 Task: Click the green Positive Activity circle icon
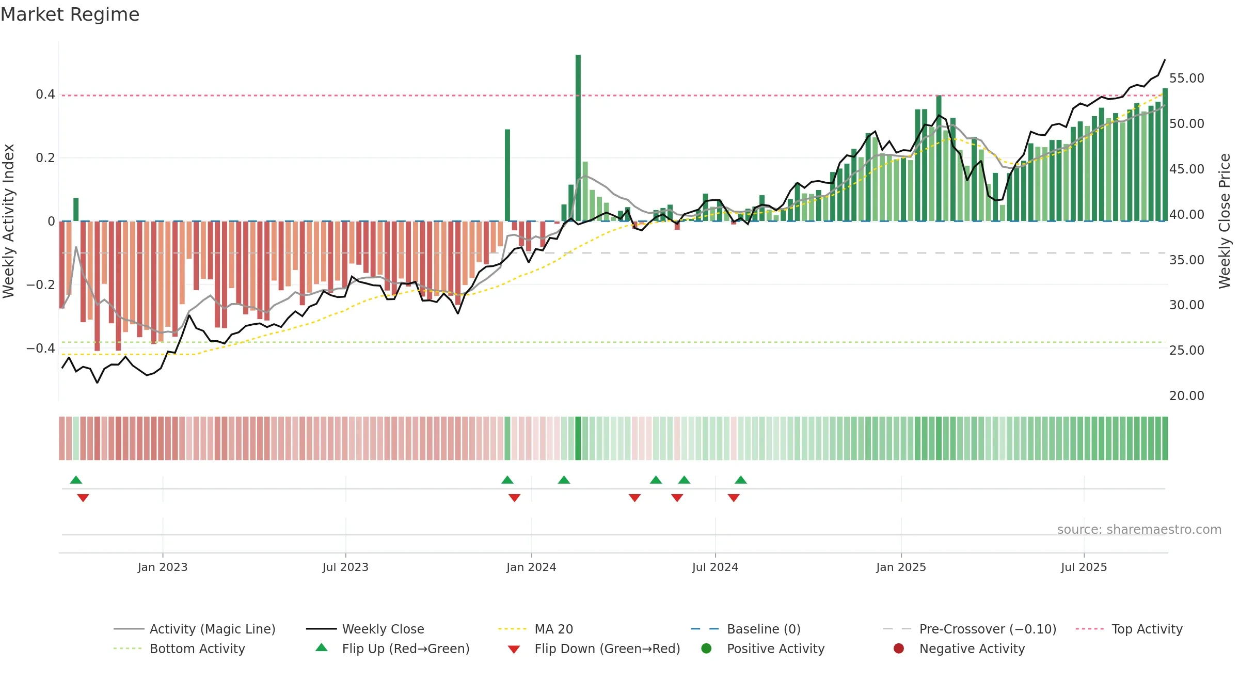[x=706, y=648]
